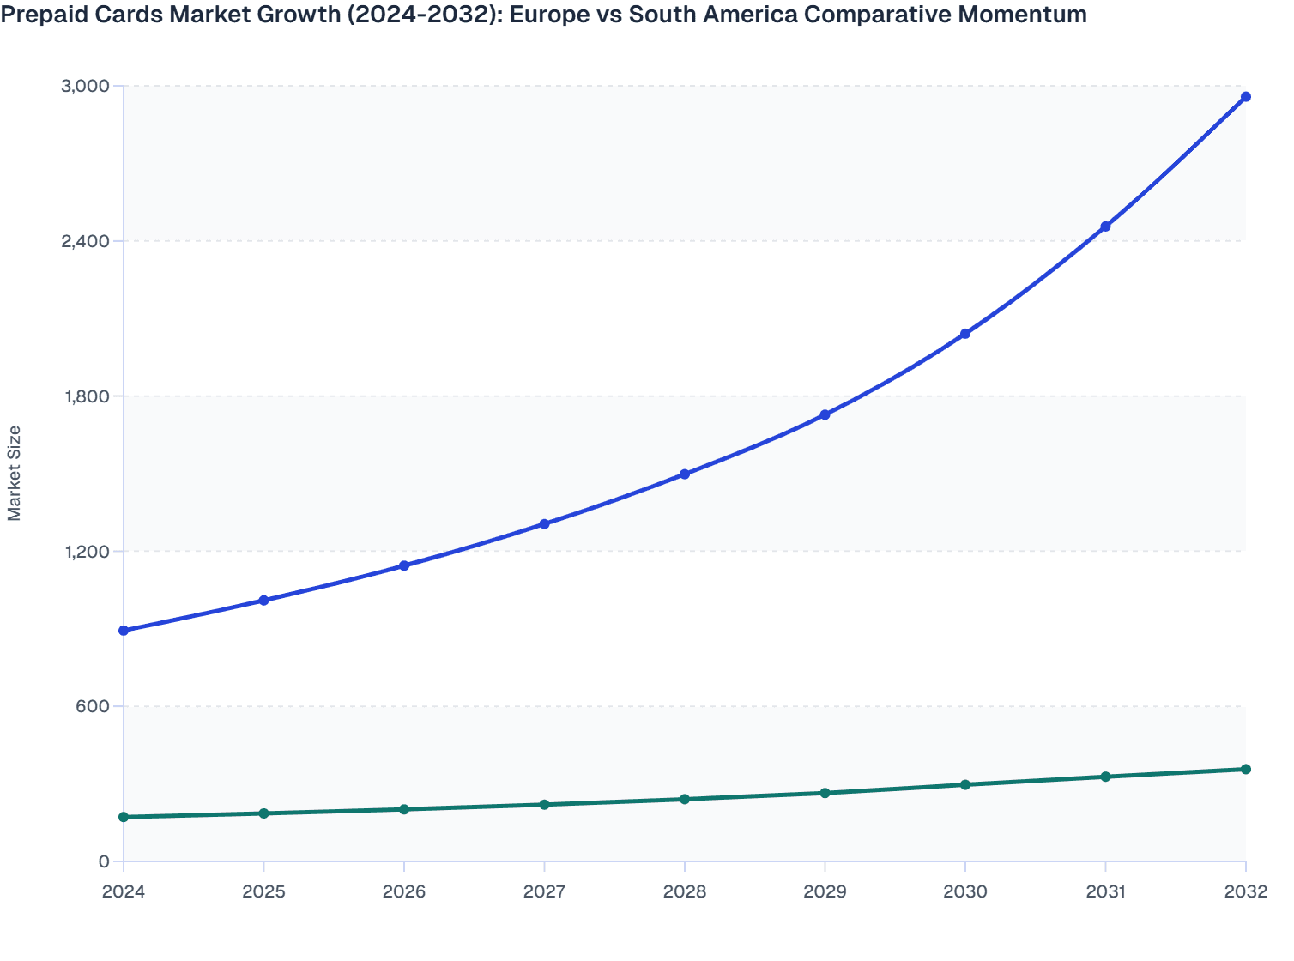Select the Market Size axis label
1294x961 pixels.
(15, 474)
